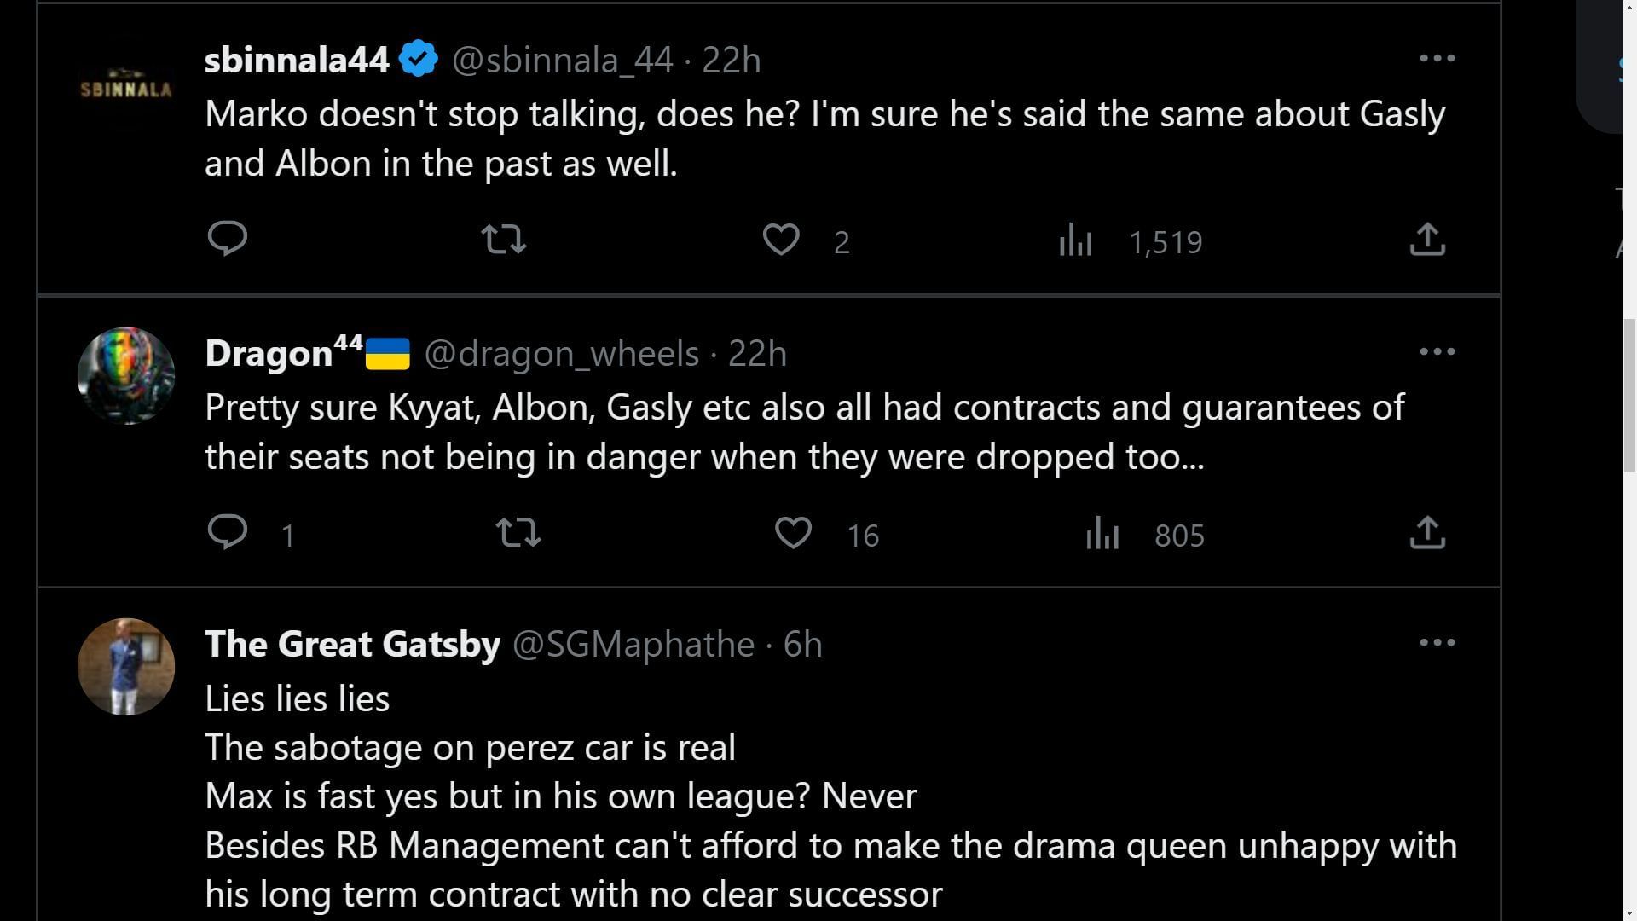Like Dragon44's tweet
Image resolution: width=1637 pixels, height=921 pixels.
tap(793, 533)
